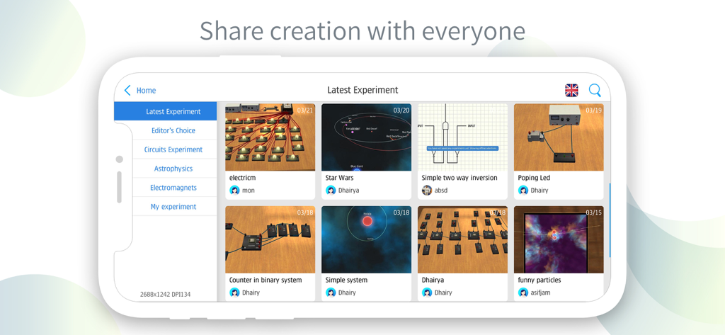Open the Simple system experiment thumbnail
725x335 pixels.
[x=366, y=239]
